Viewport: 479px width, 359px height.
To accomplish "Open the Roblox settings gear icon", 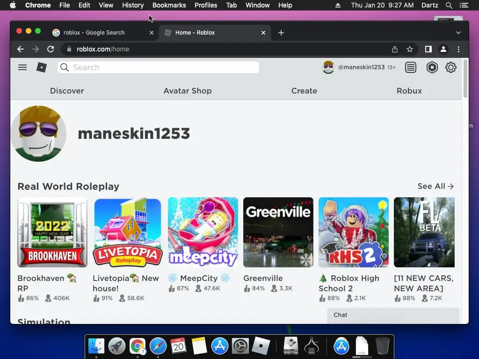I will 450,67.
